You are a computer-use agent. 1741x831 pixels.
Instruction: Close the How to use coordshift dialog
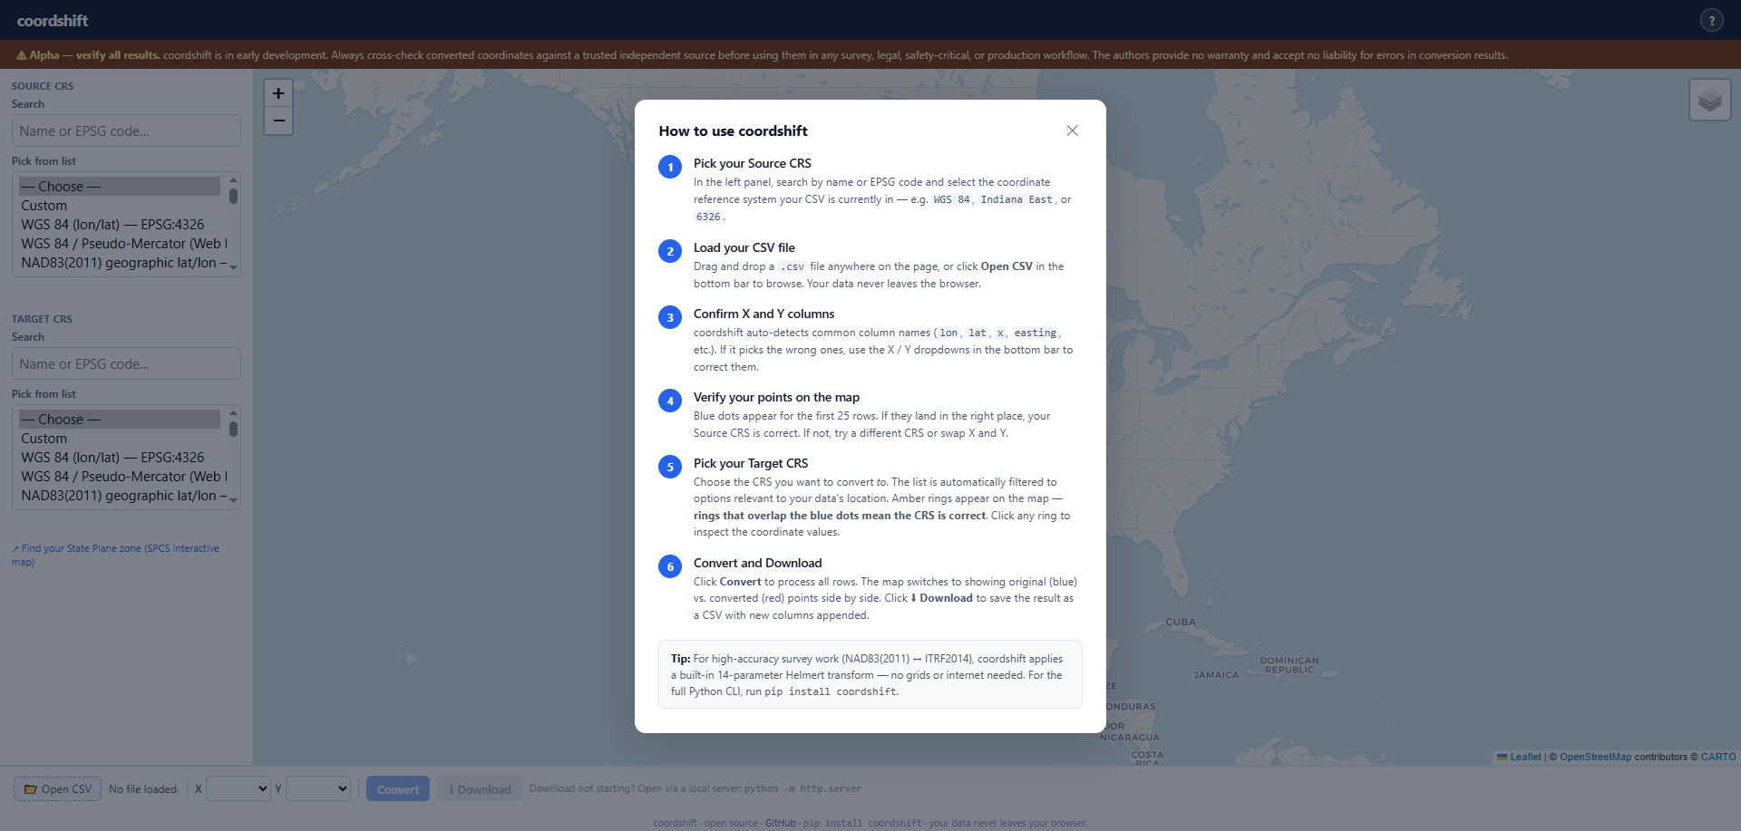pos(1072,130)
